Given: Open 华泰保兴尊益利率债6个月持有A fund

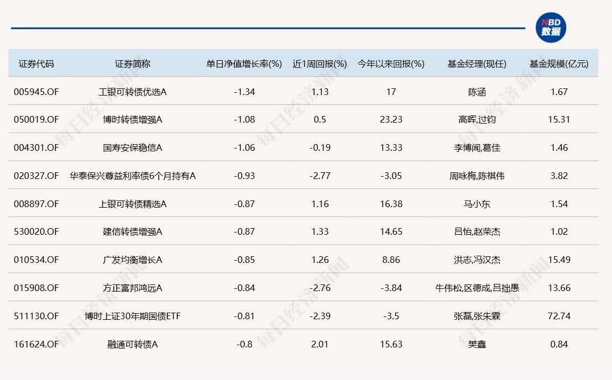Looking at the screenshot, I should pos(133,176).
